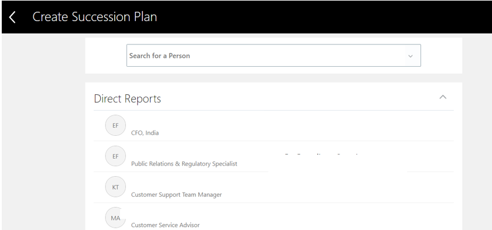Collapse the Direct Reports section
Image resolution: width=492 pixels, height=230 pixels.
click(x=443, y=97)
